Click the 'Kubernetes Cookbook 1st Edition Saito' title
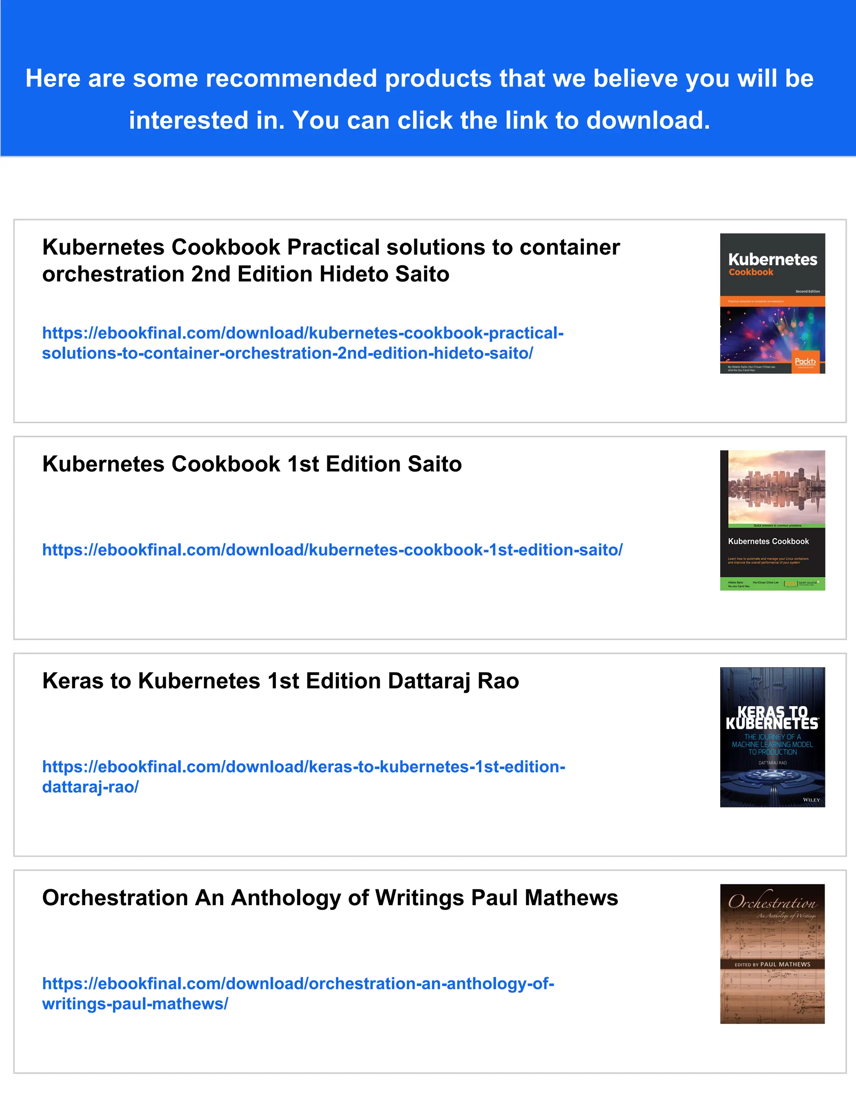Screen dimensions: 856x1108 (252, 464)
